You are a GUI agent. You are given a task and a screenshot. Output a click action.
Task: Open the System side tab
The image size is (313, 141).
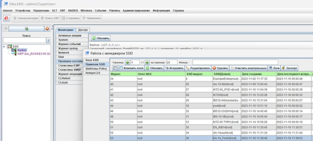point(72,40)
